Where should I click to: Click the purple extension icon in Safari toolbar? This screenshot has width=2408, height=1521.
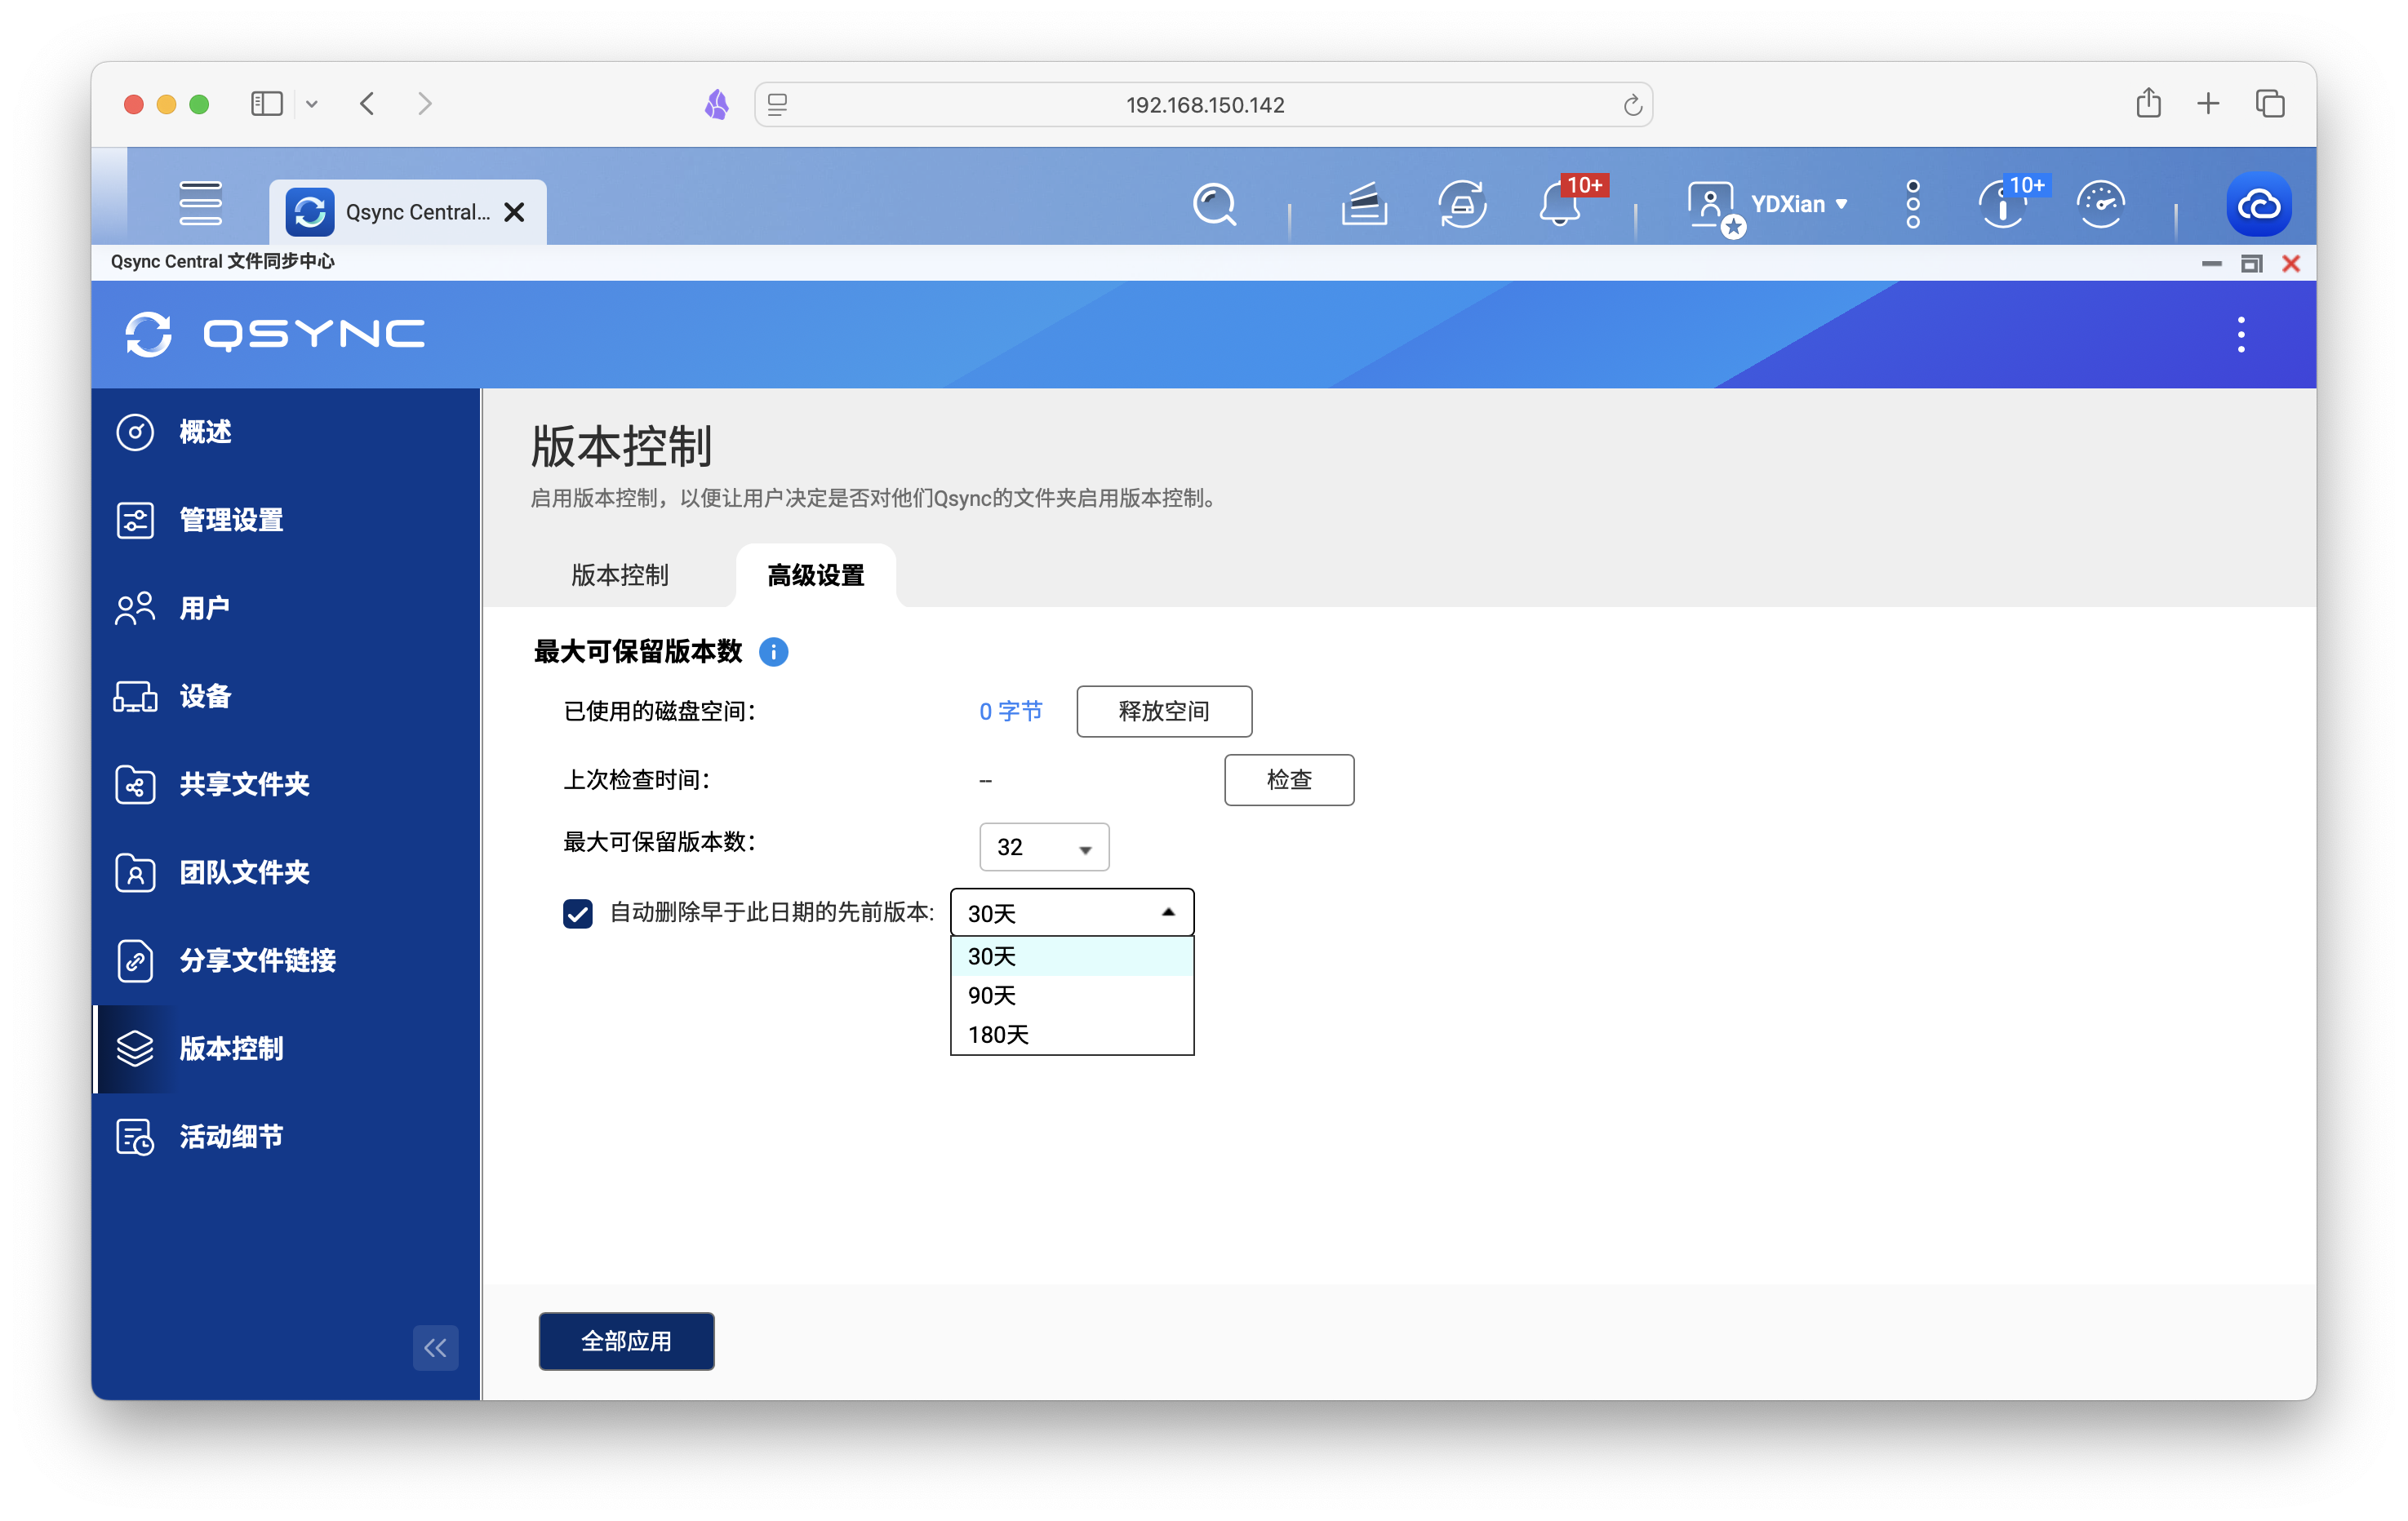717,104
